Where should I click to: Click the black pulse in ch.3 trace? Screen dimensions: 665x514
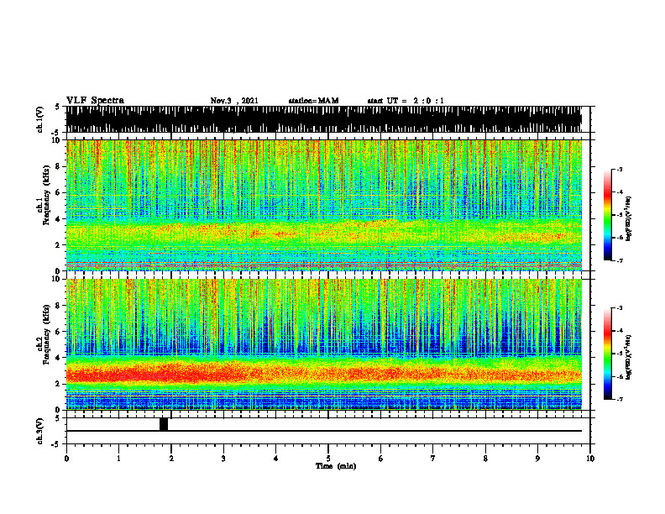tap(164, 424)
